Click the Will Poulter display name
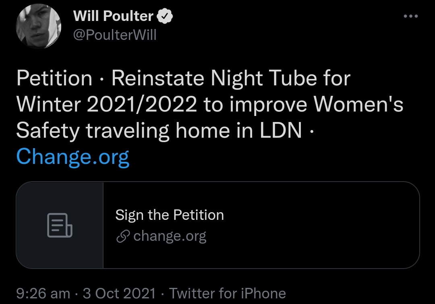 113,17
